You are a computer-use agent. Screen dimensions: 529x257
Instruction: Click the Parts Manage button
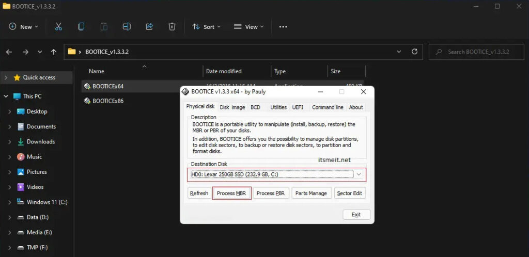(x=310, y=193)
